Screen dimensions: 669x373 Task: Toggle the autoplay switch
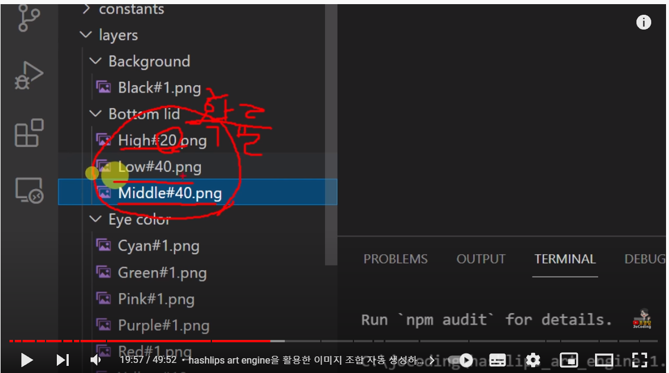461,360
